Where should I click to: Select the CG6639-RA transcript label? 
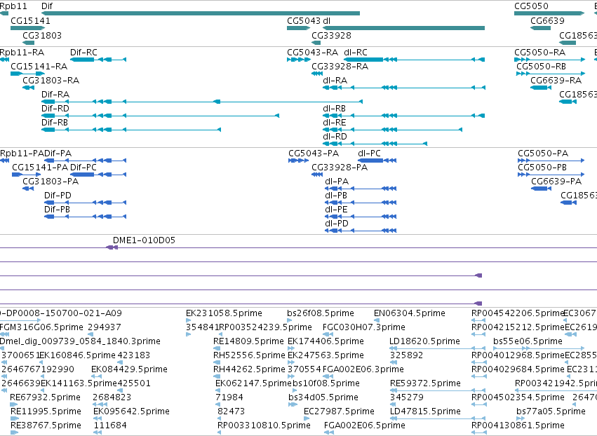point(556,81)
